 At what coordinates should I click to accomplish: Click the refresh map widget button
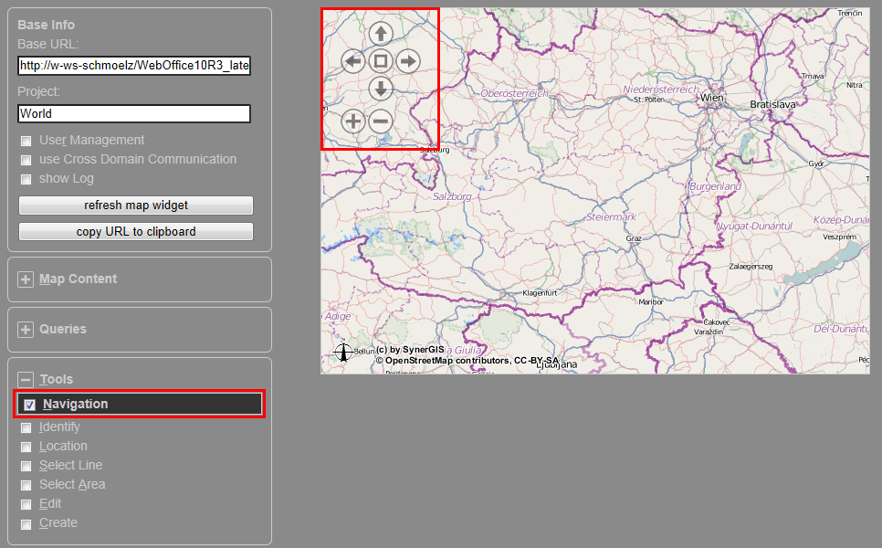tap(135, 205)
